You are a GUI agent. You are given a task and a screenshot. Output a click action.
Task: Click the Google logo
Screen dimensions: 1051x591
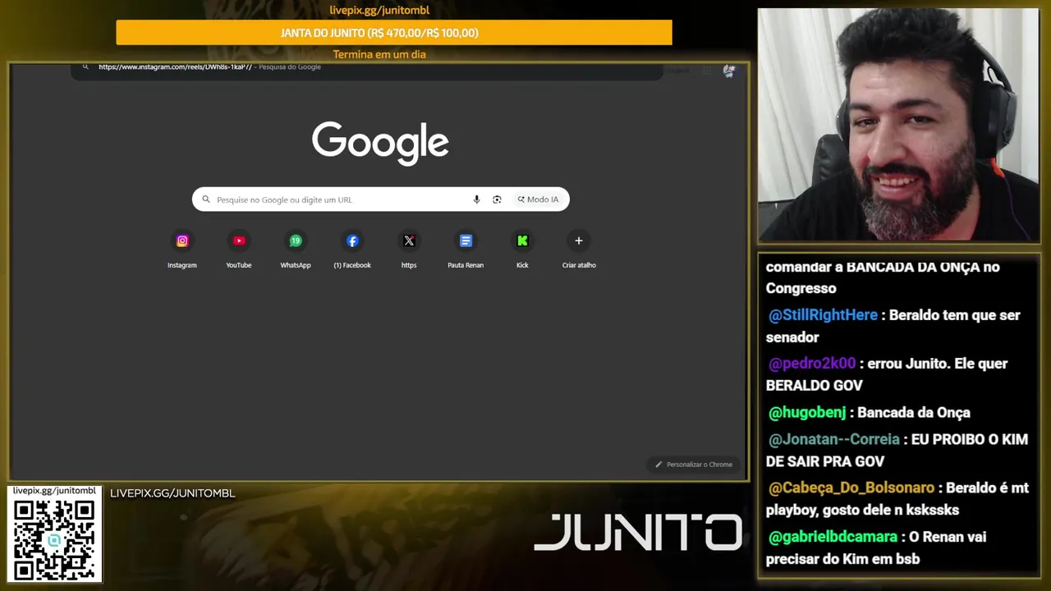tap(380, 144)
